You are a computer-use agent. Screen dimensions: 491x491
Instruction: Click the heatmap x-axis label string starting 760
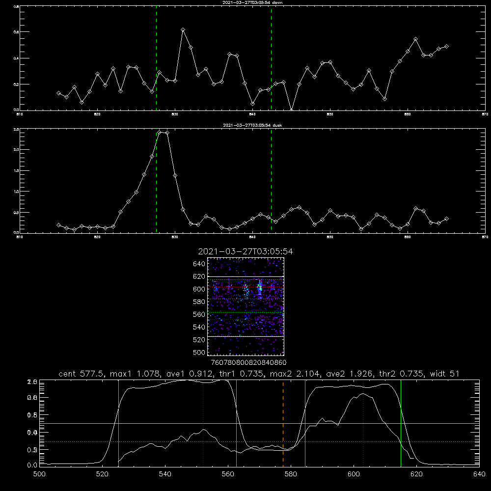(248, 363)
